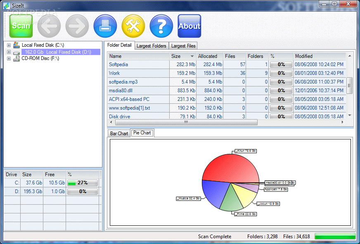Image resolution: width=360 pixels, height=244 pixels.
Task: Click the green scan progress bar
Action: 335,237
